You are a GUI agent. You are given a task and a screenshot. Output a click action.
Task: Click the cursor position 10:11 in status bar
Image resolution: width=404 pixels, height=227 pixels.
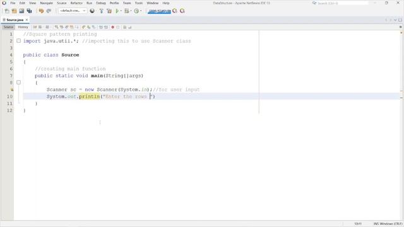point(358,224)
